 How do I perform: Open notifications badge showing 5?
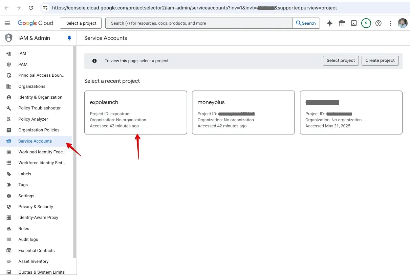coord(366,23)
